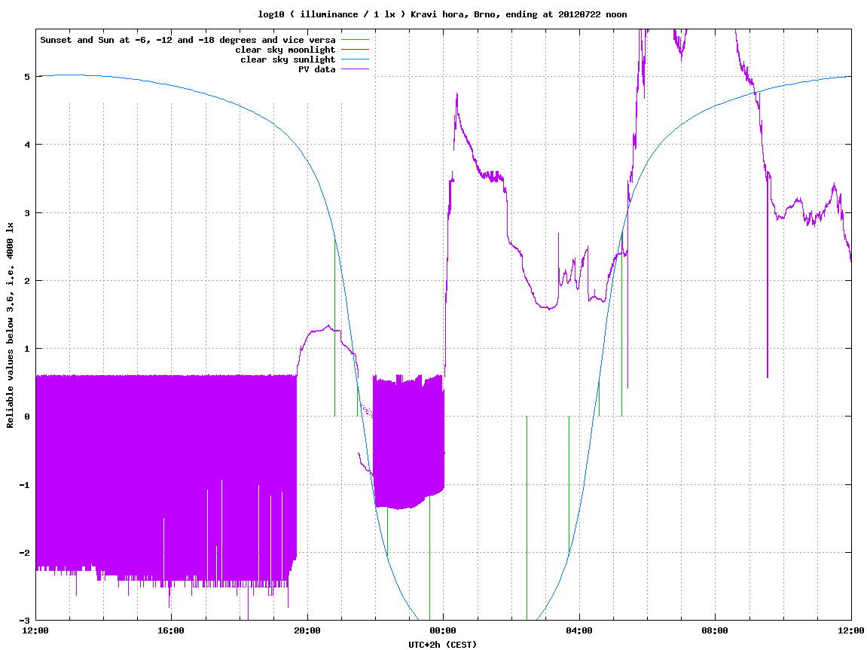This screenshot has width=867, height=650.
Task: Select the 'PV data' legend label
Action: [x=317, y=69]
